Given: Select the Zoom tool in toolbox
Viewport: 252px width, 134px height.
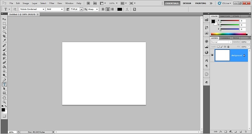Looking at the screenshot, I should point(4,102).
